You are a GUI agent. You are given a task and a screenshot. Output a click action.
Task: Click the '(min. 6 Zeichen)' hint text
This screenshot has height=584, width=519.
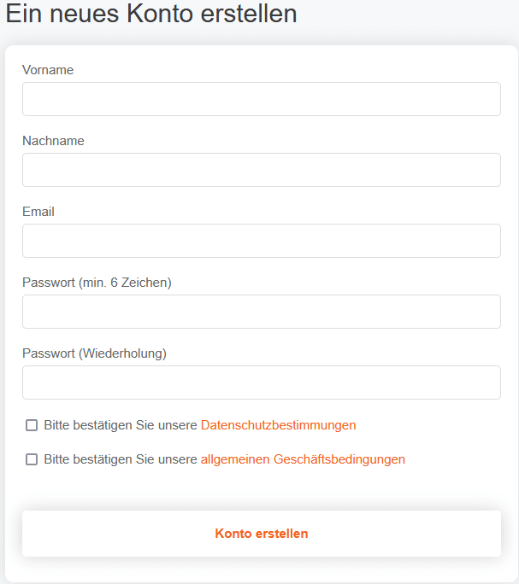point(125,283)
